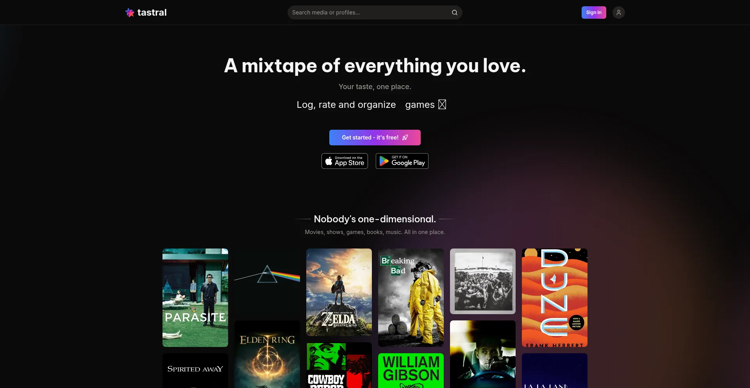Open the Cowboy Bebop cover
Viewport: 750px width, 388px height.
(x=339, y=365)
